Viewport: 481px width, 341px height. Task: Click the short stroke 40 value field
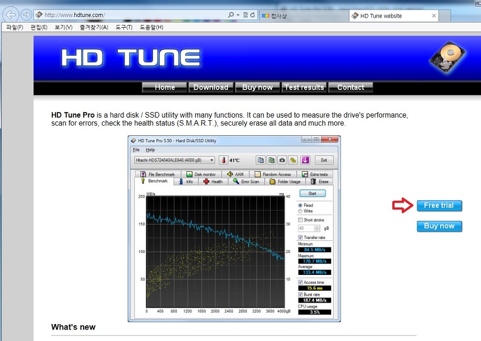click(306, 228)
